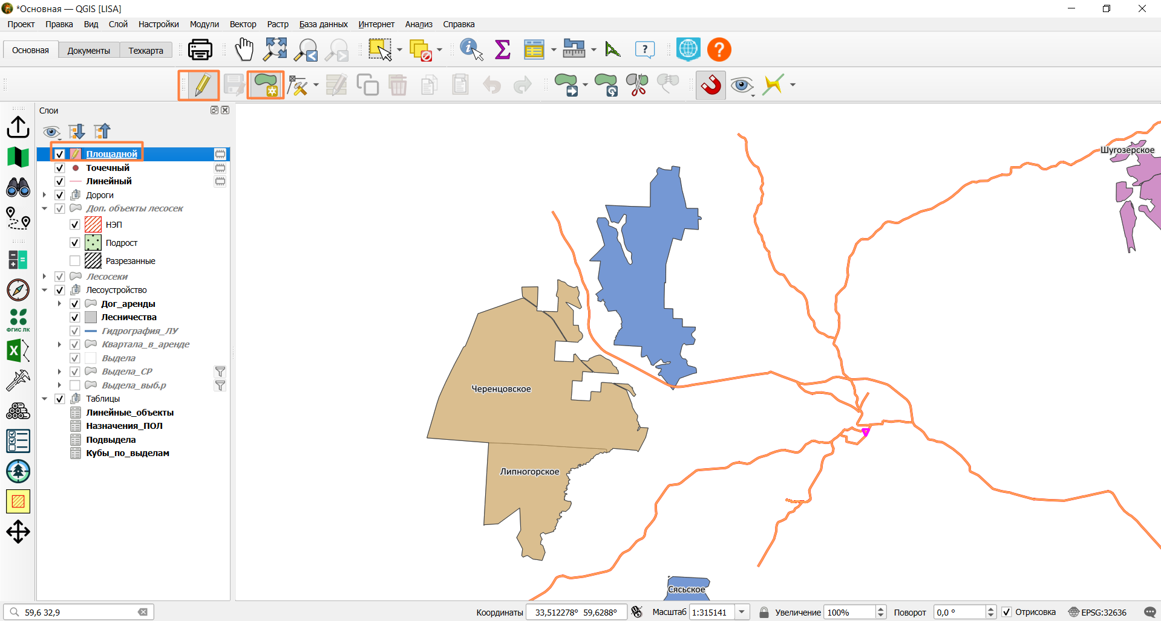The image size is (1161, 621).
Task: Switch to the Техкарта tab
Action: click(x=146, y=51)
